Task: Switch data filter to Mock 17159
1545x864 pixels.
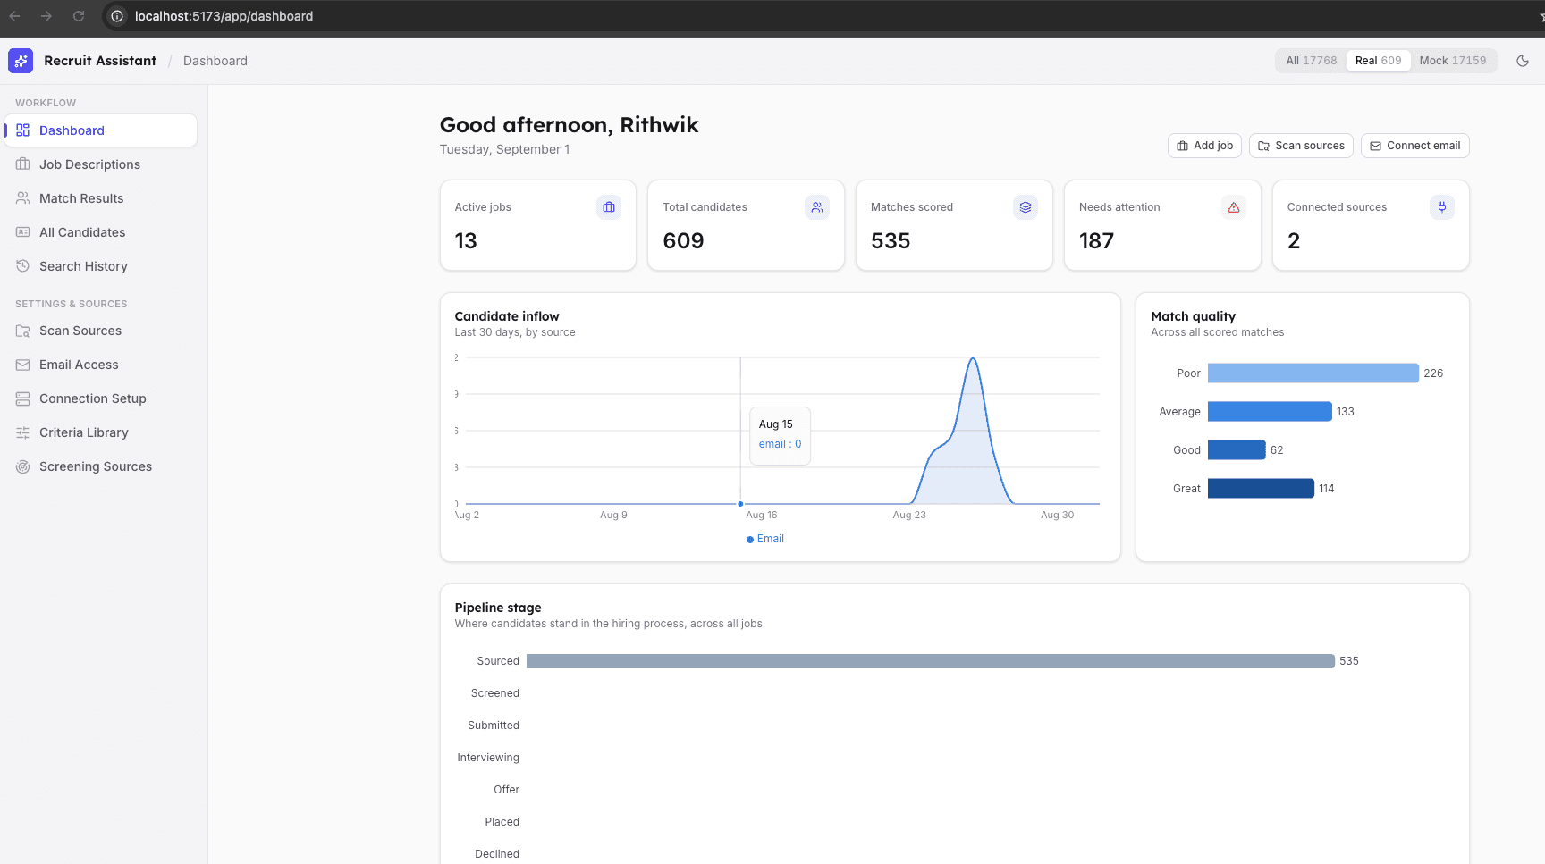Action: click(x=1452, y=61)
